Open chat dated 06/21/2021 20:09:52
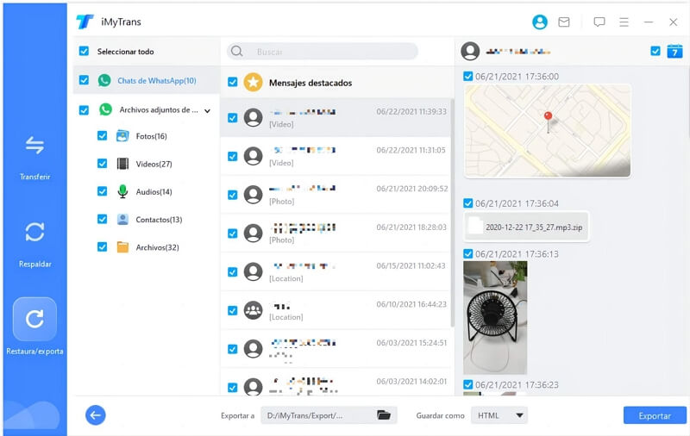This screenshot has width=690, height=436. [336, 195]
